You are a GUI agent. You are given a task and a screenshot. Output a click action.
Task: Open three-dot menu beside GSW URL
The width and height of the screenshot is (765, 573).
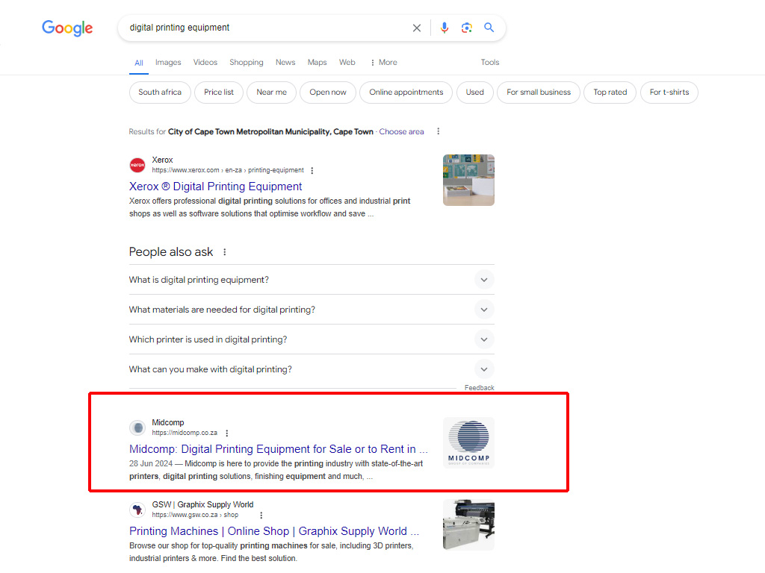point(261,516)
